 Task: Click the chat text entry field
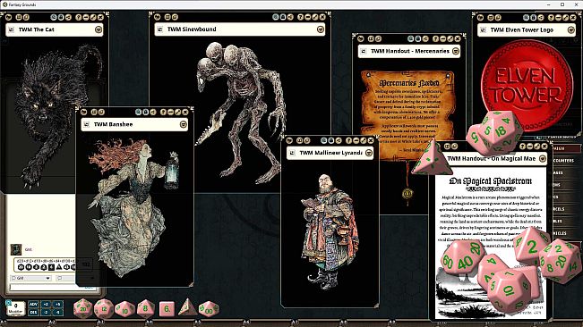[53, 287]
